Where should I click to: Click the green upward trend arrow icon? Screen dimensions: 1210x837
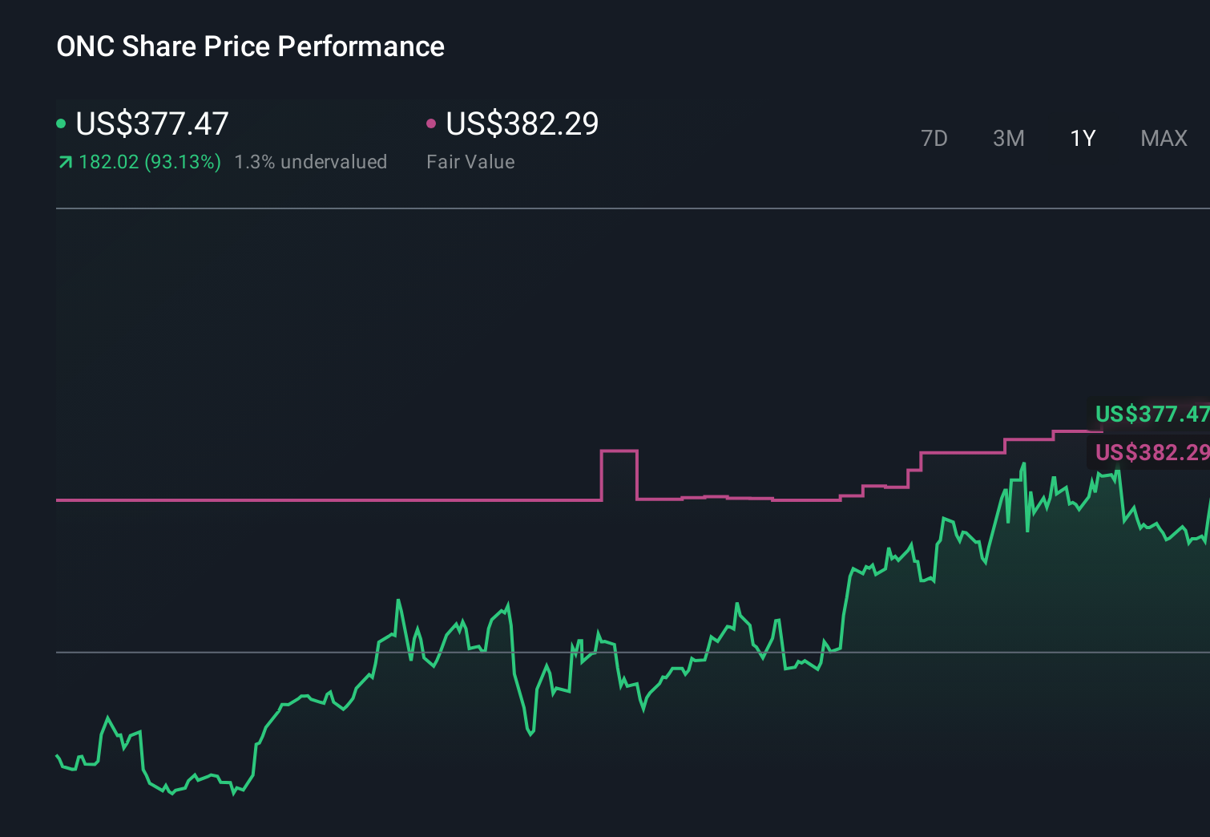pyautogui.click(x=65, y=161)
